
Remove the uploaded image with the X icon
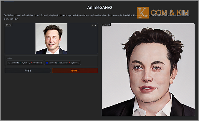(x=96, y=26)
